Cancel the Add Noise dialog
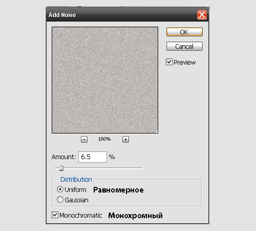This screenshot has height=231, width=256. (x=184, y=46)
